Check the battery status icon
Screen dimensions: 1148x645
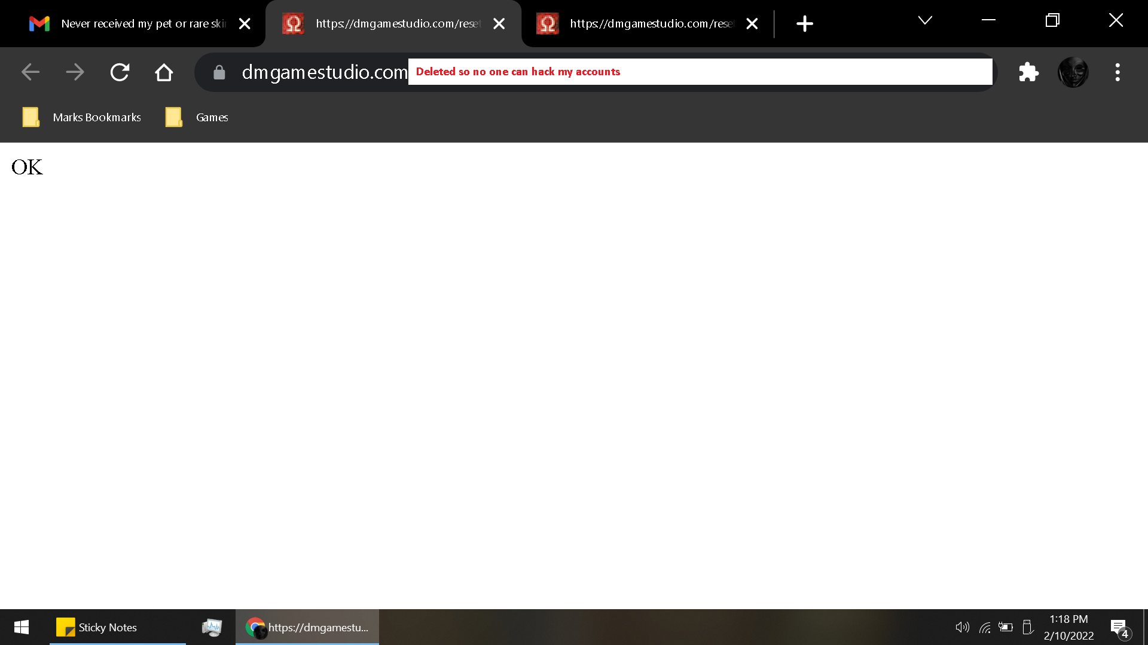click(1006, 627)
